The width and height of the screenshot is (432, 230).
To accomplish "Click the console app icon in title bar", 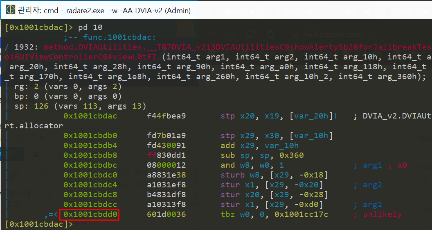I will pos(10,10).
